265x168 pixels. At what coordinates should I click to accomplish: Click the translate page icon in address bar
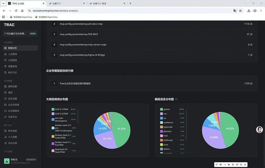tap(235, 11)
